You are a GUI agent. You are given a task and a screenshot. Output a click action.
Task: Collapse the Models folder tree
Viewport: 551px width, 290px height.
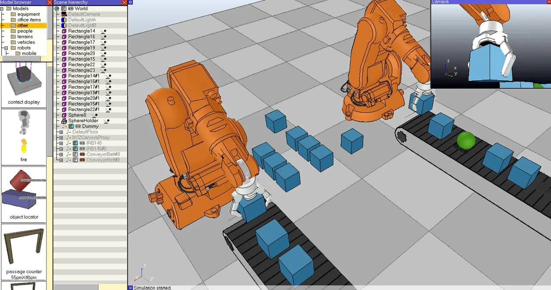pos(2,9)
